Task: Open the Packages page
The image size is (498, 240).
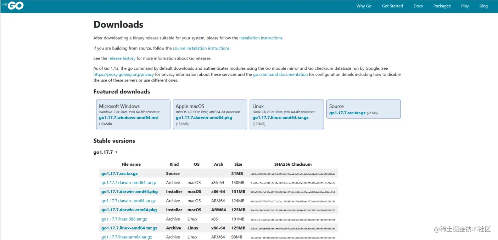Action: [442, 6]
